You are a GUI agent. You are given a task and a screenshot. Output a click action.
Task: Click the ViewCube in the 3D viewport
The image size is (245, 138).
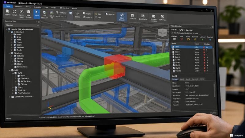click(x=163, y=33)
